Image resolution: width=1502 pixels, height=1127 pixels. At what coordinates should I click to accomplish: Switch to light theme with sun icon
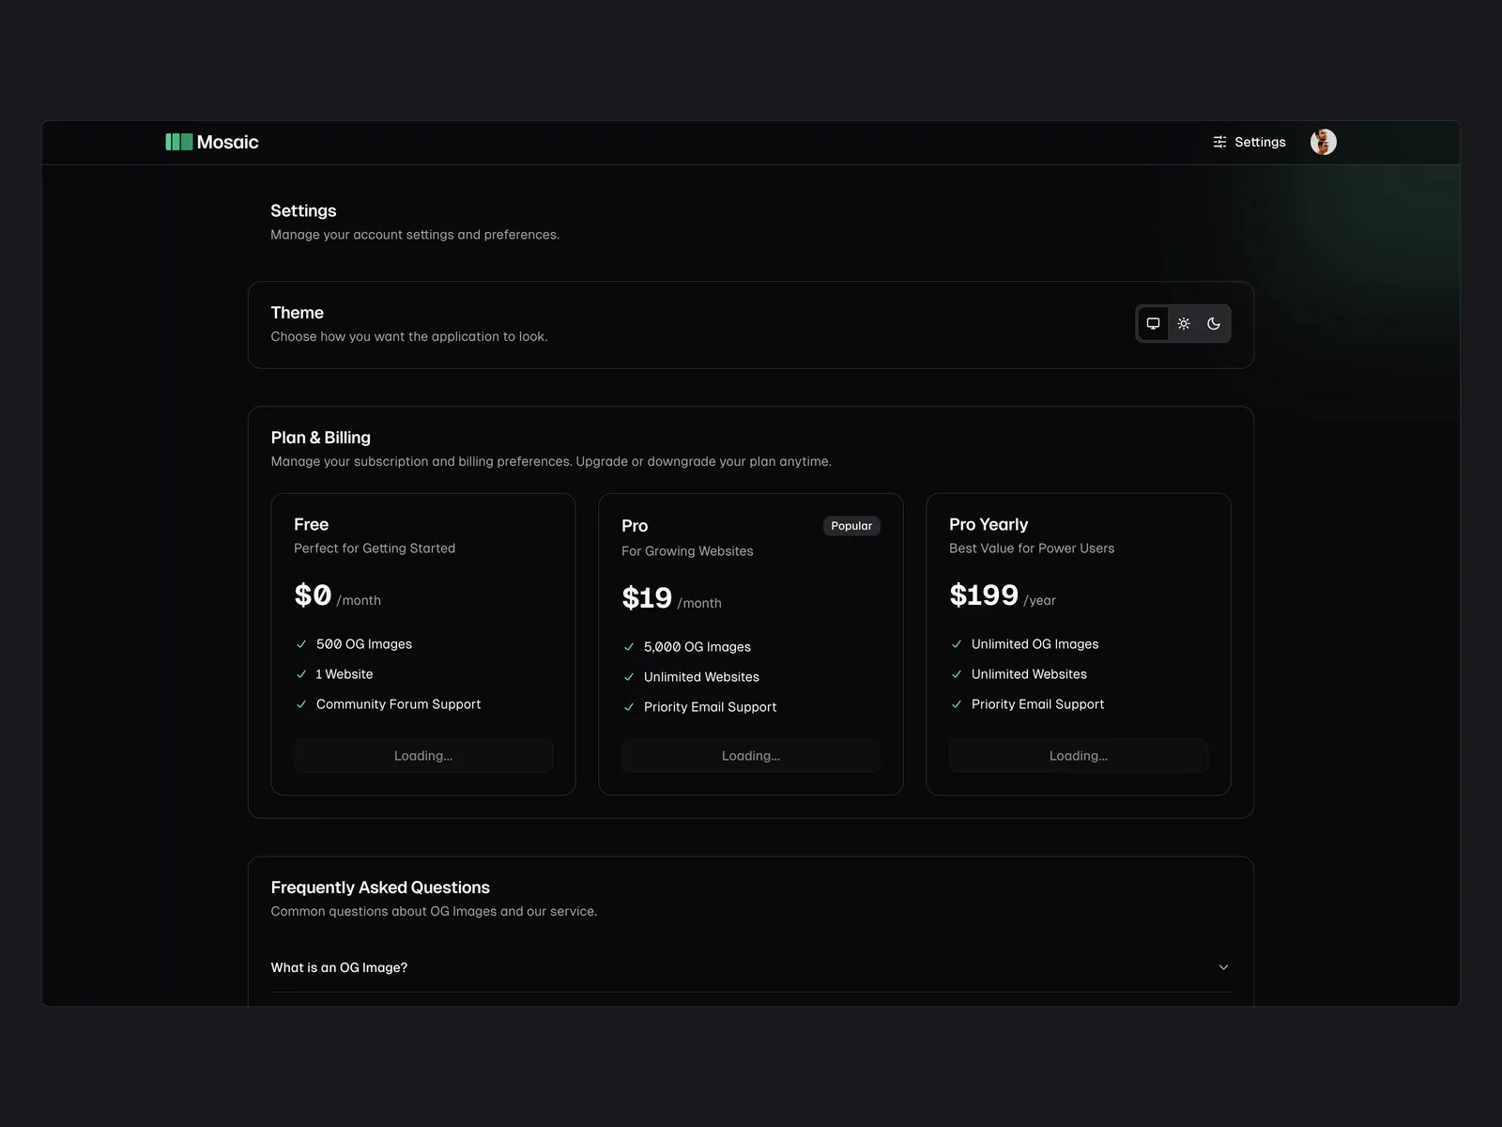pyautogui.click(x=1184, y=324)
